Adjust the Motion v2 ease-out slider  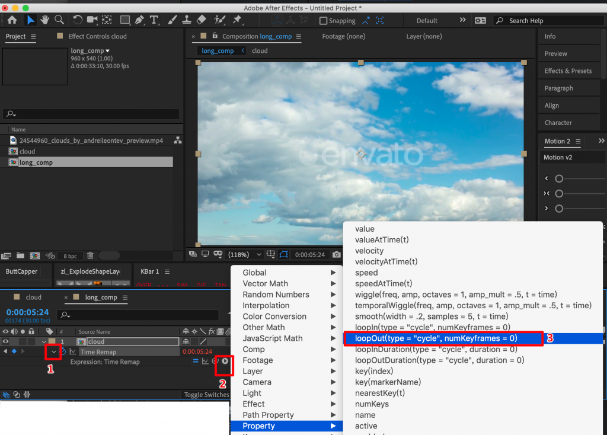[558, 209]
